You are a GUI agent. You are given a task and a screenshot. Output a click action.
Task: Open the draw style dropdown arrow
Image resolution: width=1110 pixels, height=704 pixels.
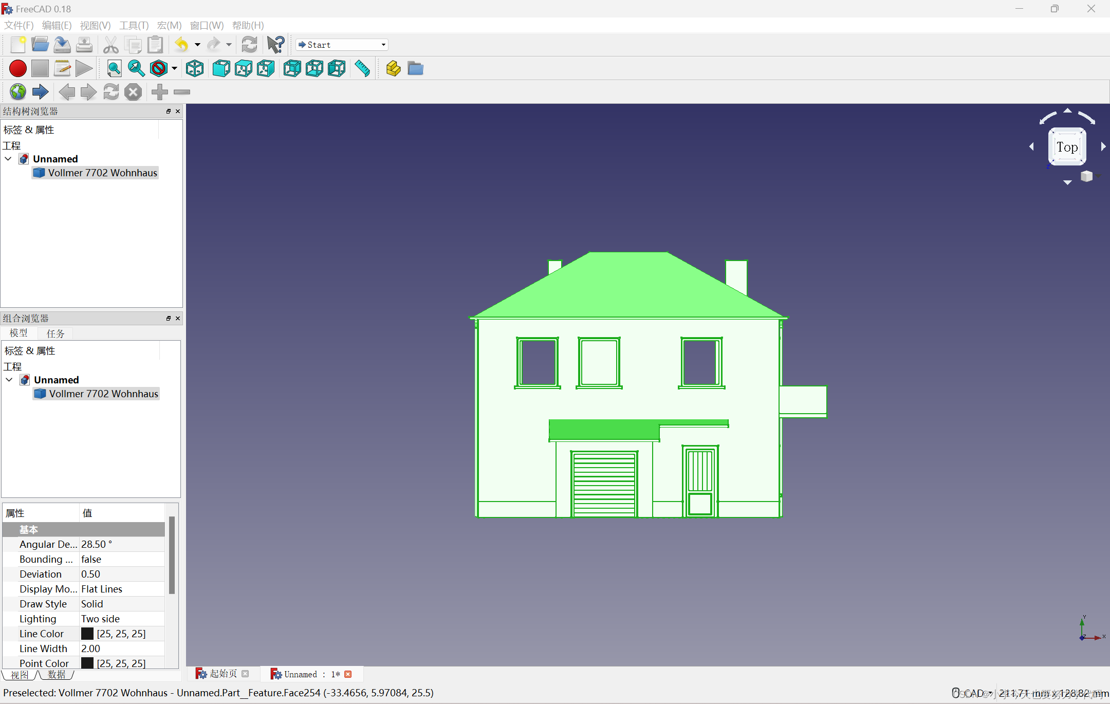[174, 68]
